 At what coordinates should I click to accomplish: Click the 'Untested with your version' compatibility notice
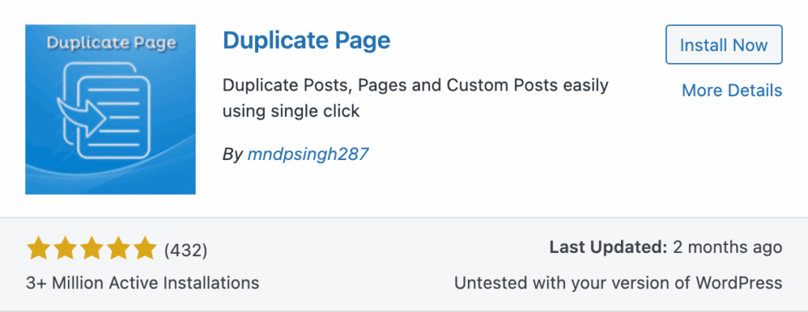[x=619, y=283]
